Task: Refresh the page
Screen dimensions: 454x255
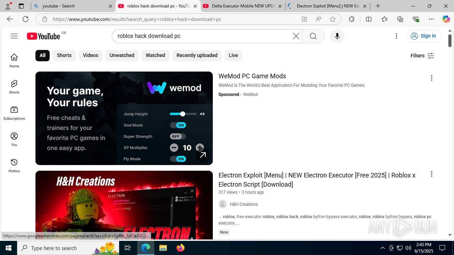Action: click(x=26, y=19)
